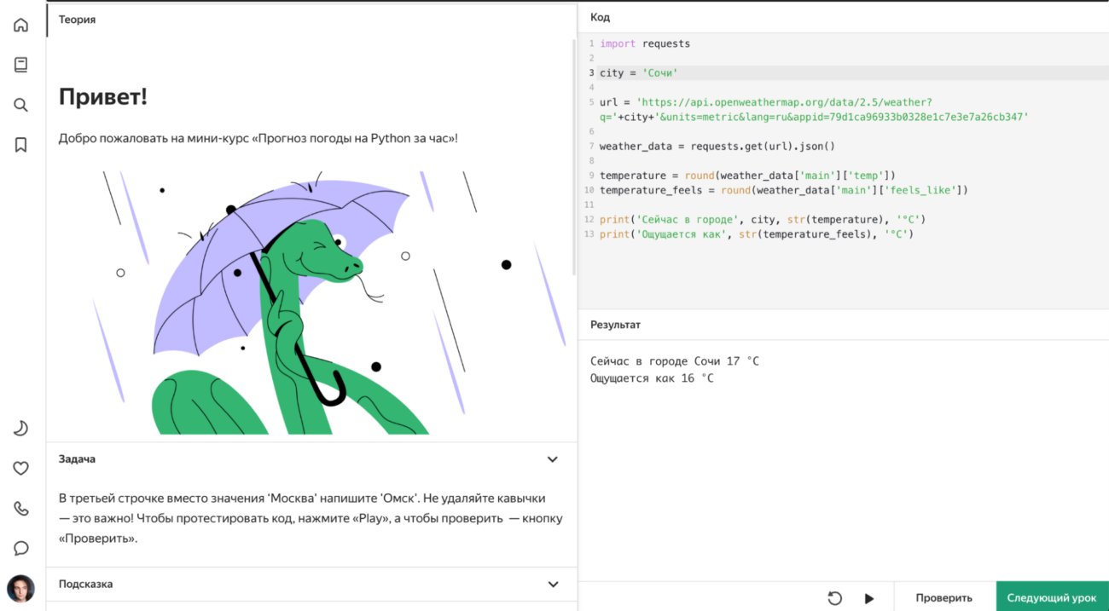Open your profile via the avatar
This screenshot has height=611, width=1109.
pos(20,588)
